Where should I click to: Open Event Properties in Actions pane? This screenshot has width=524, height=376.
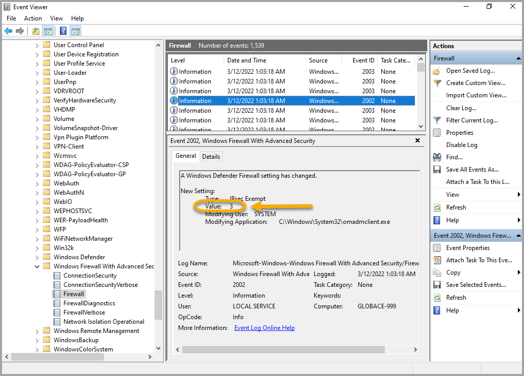tap(468, 248)
